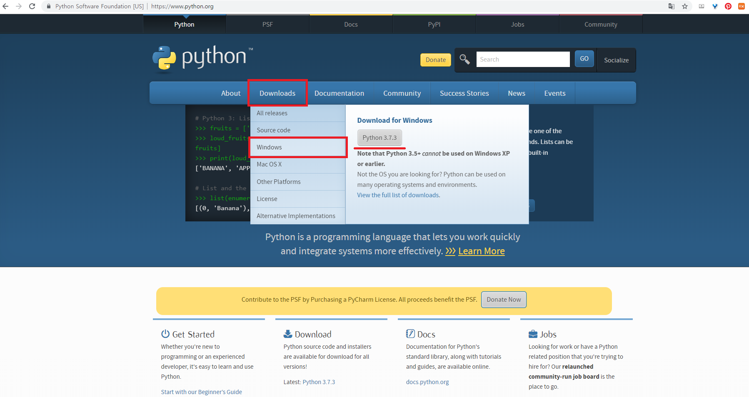Open the PyPI top tab
The width and height of the screenshot is (749, 397).
click(434, 24)
